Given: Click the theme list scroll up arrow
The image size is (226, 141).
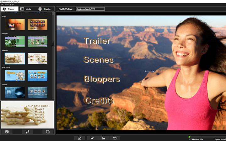Looking at the screenshot, I should click(53, 13).
